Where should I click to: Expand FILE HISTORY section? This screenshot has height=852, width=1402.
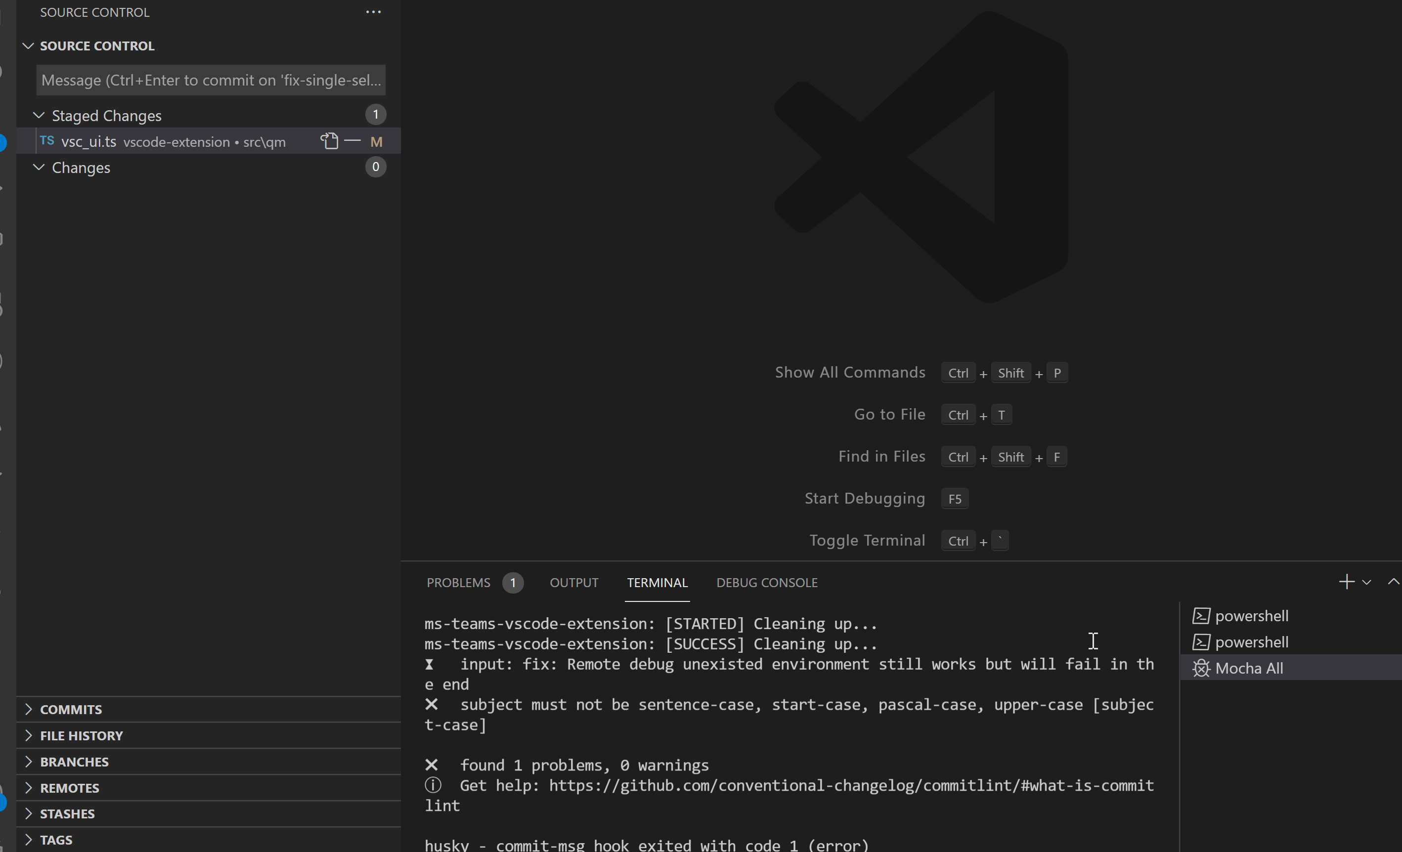pos(208,735)
